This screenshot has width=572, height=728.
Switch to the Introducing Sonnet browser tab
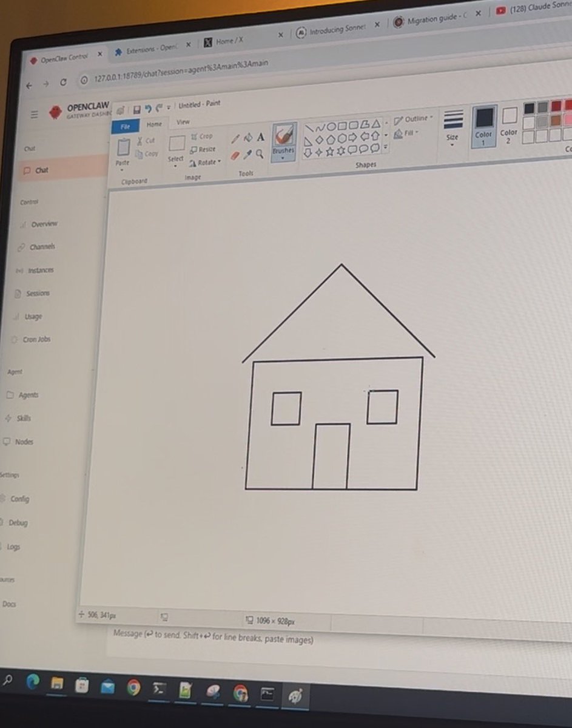click(338, 30)
